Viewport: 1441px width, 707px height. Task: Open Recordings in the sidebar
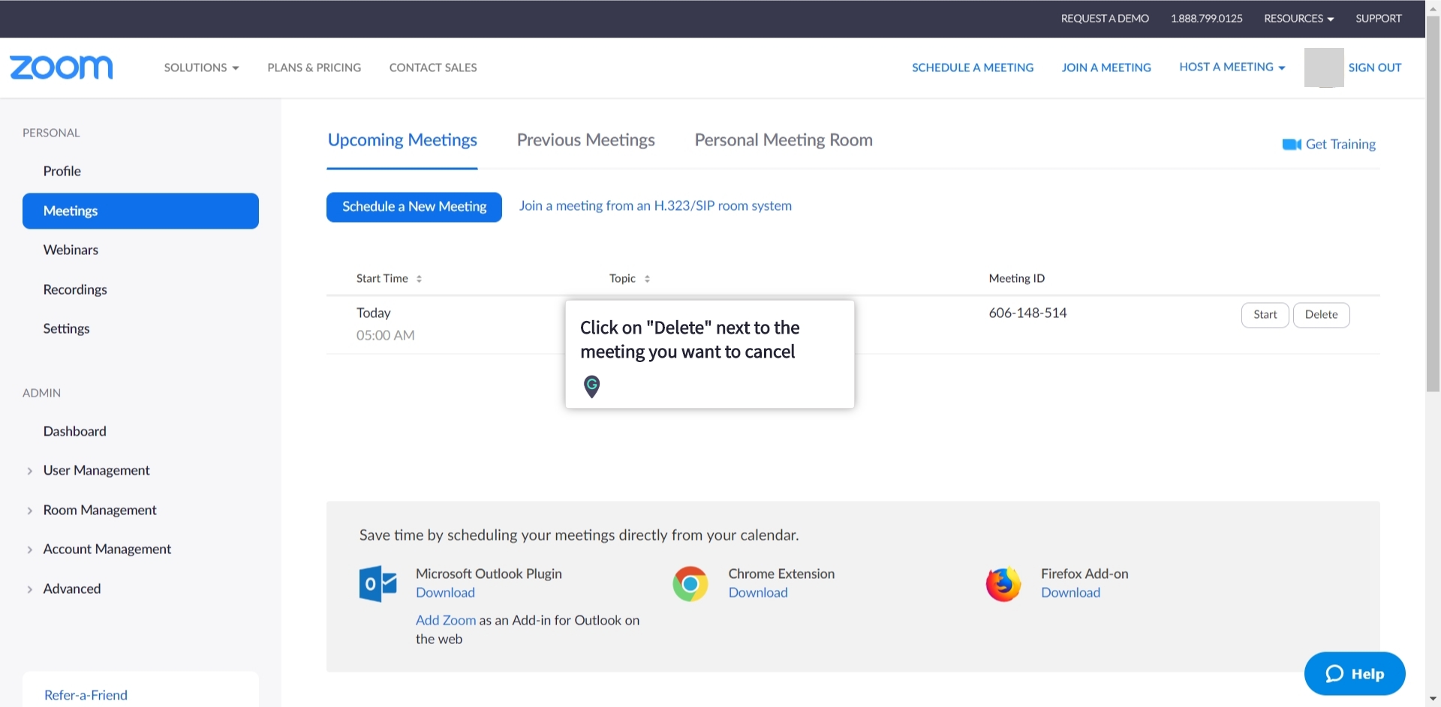75,289
